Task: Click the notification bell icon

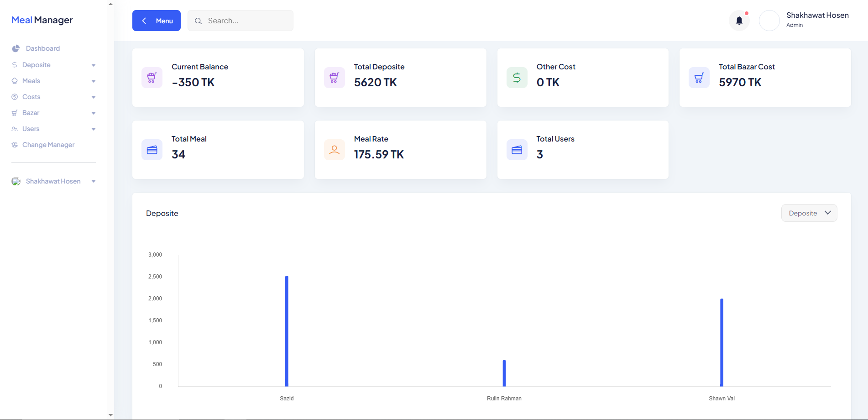Action: click(x=739, y=21)
